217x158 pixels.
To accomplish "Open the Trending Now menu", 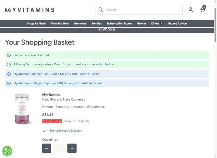I will coord(60,24).
